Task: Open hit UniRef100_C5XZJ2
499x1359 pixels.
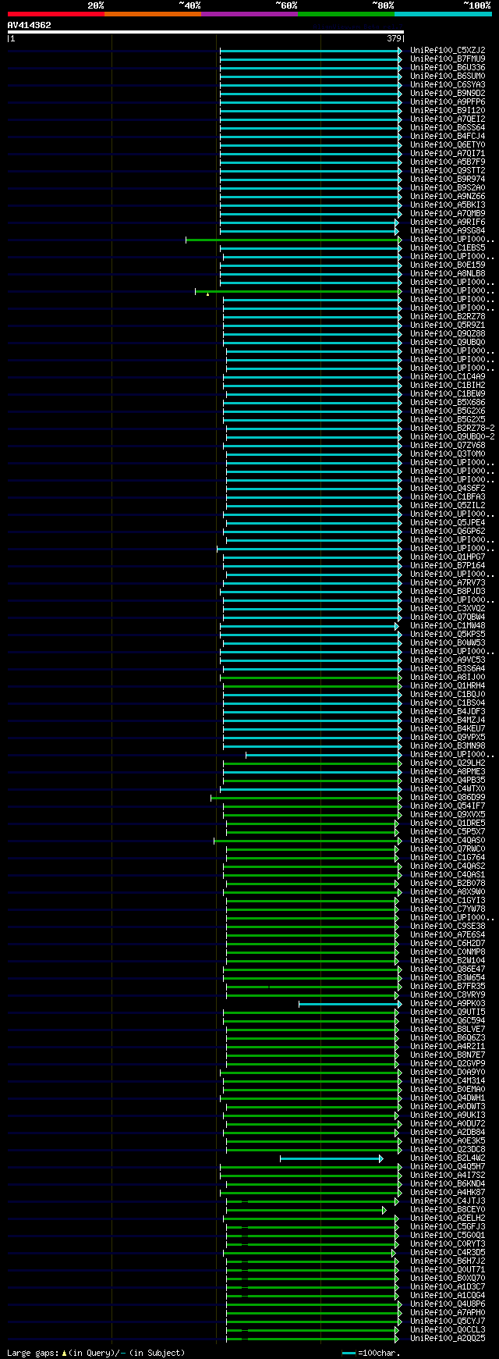Action: click(448, 51)
